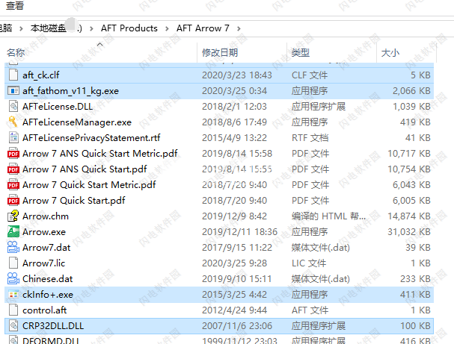Screen dimensions: 454x344
Task: Select aft_ck.clf file icon
Action: coord(13,75)
